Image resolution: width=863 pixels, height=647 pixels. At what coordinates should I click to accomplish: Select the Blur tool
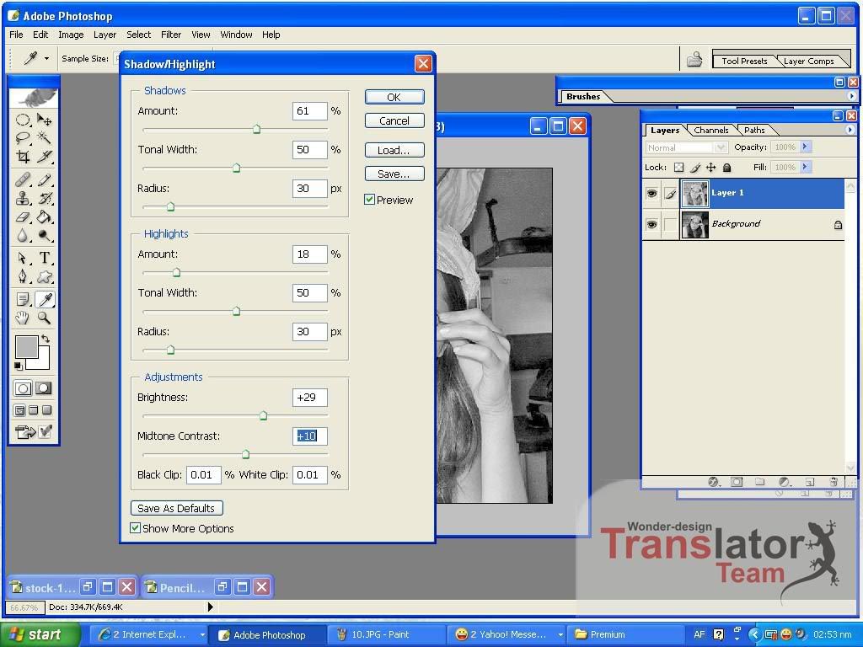(x=23, y=236)
